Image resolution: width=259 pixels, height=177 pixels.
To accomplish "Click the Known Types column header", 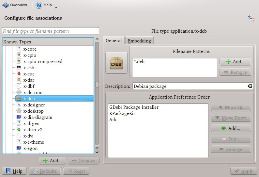I will [x=48, y=42].
